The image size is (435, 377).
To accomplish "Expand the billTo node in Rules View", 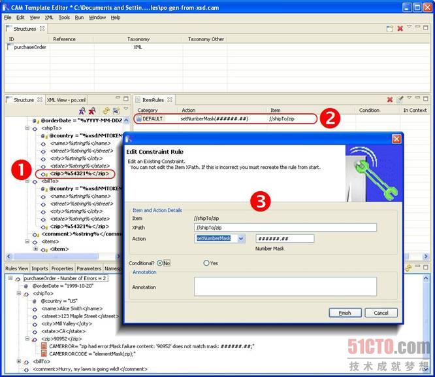I will coord(19,361).
